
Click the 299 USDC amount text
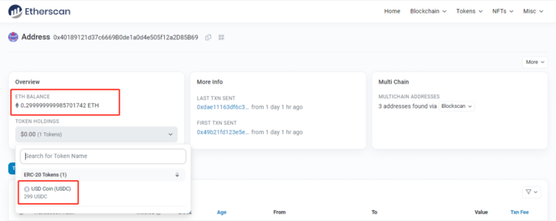pyautogui.click(x=35, y=196)
